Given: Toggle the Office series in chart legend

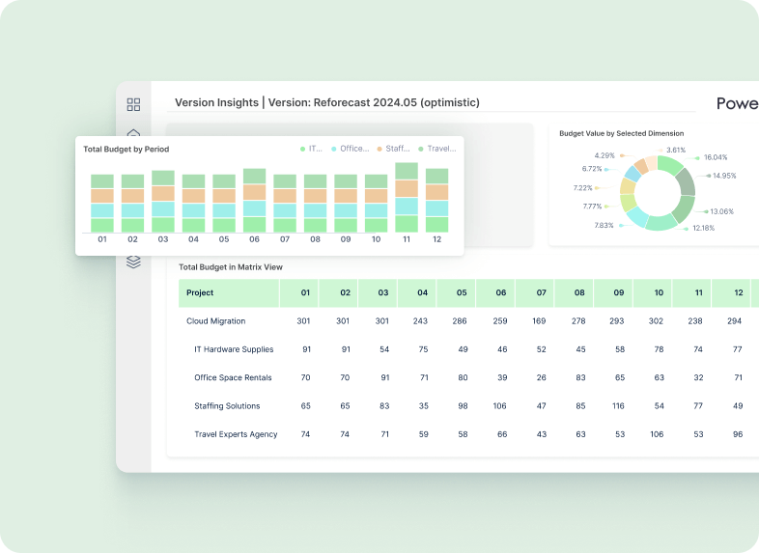Looking at the screenshot, I should [350, 149].
